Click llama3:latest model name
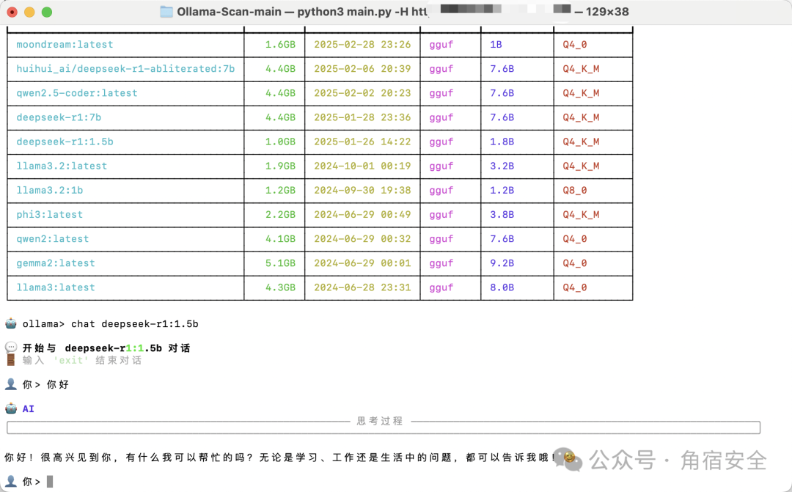Image resolution: width=792 pixels, height=492 pixels. 56,287
